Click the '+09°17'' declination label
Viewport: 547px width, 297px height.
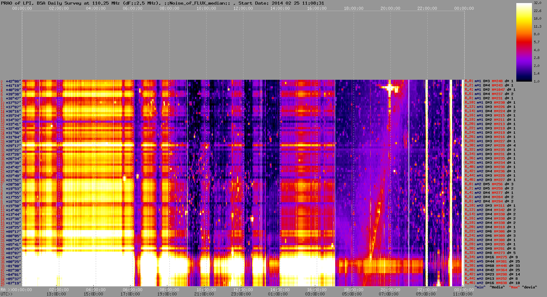tap(13, 232)
